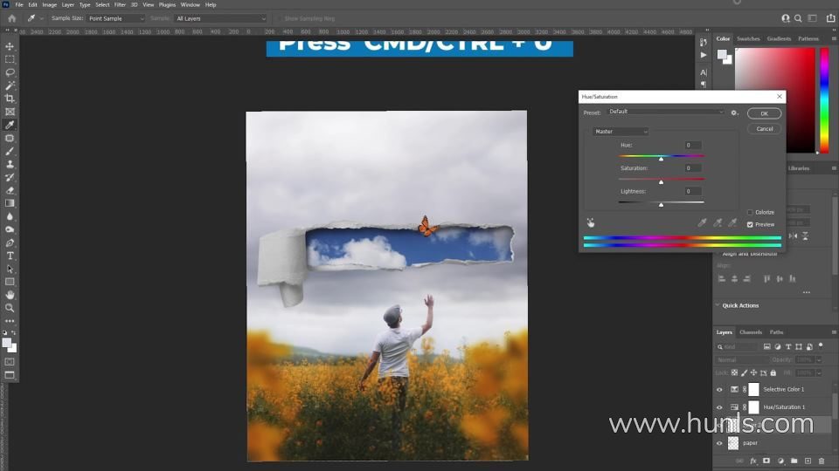Click the Home icon in options bar
Viewport: 839px width, 471px height.
point(11,18)
